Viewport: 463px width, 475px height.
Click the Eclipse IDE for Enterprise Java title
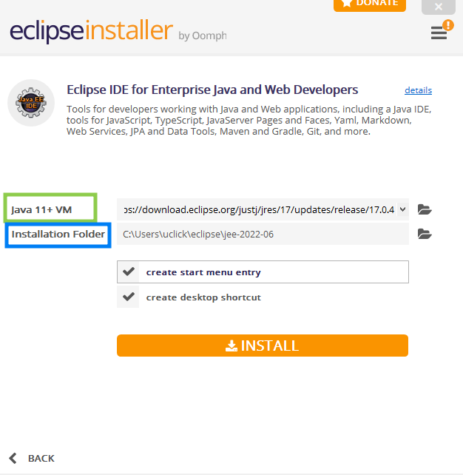(x=212, y=90)
